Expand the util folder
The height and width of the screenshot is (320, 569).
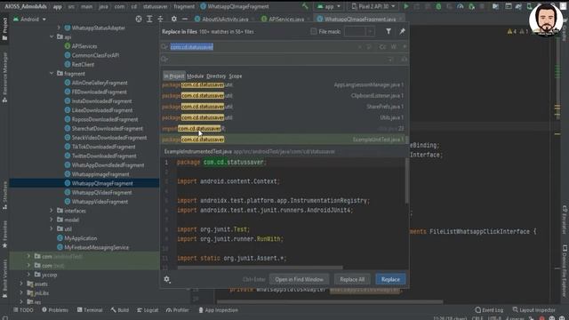click(52, 229)
